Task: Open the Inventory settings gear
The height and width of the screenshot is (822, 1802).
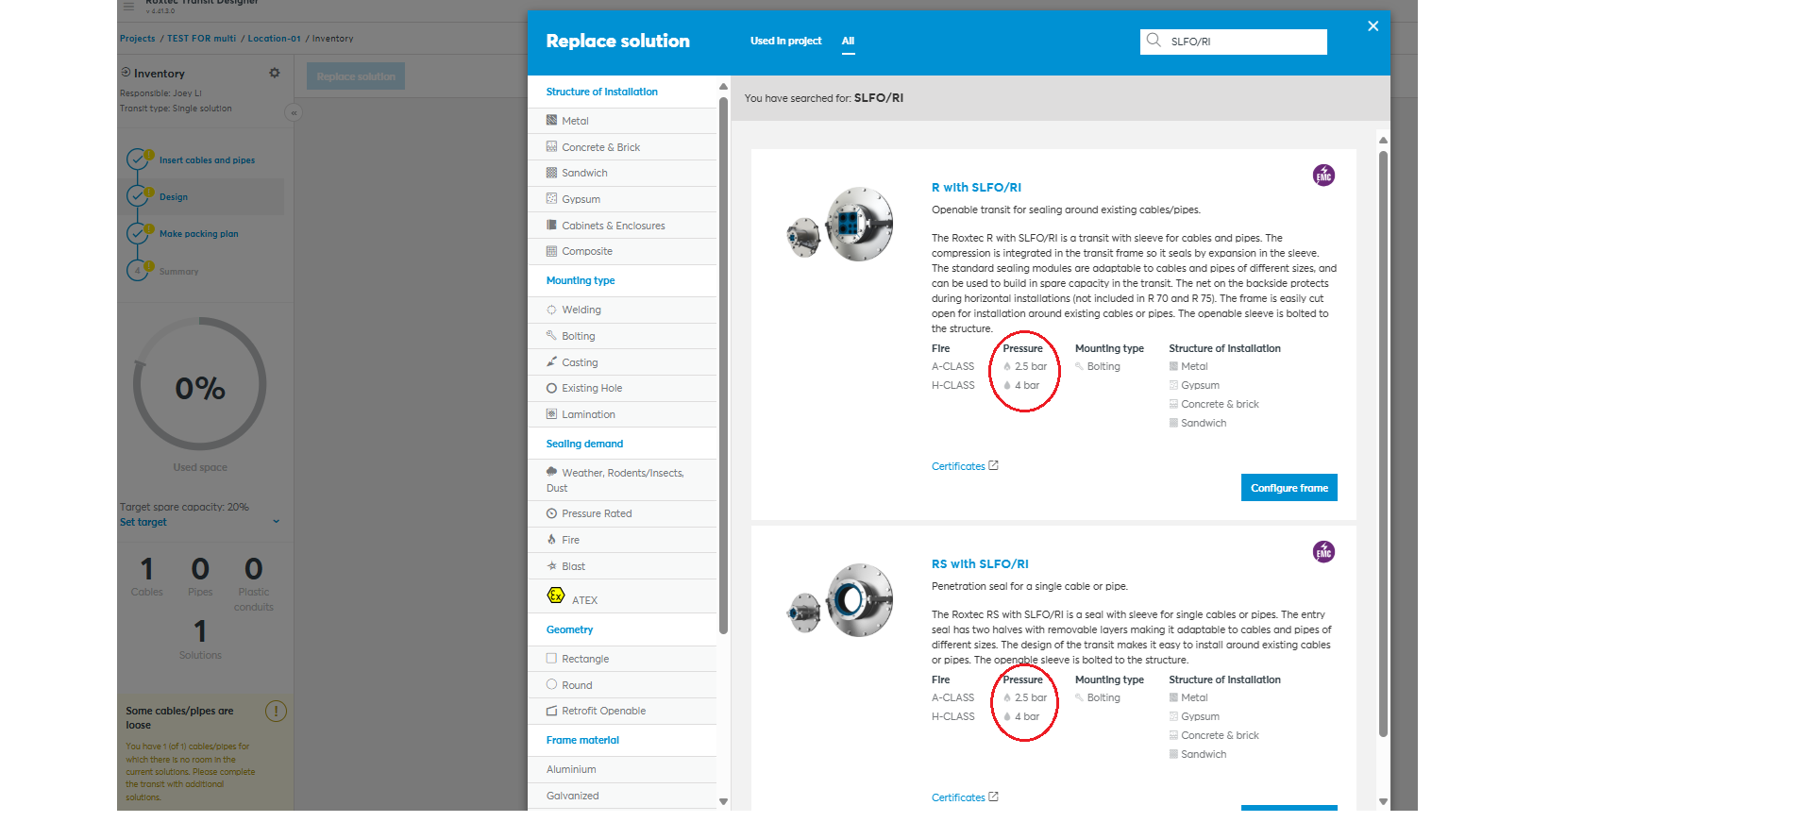Action: [x=275, y=73]
